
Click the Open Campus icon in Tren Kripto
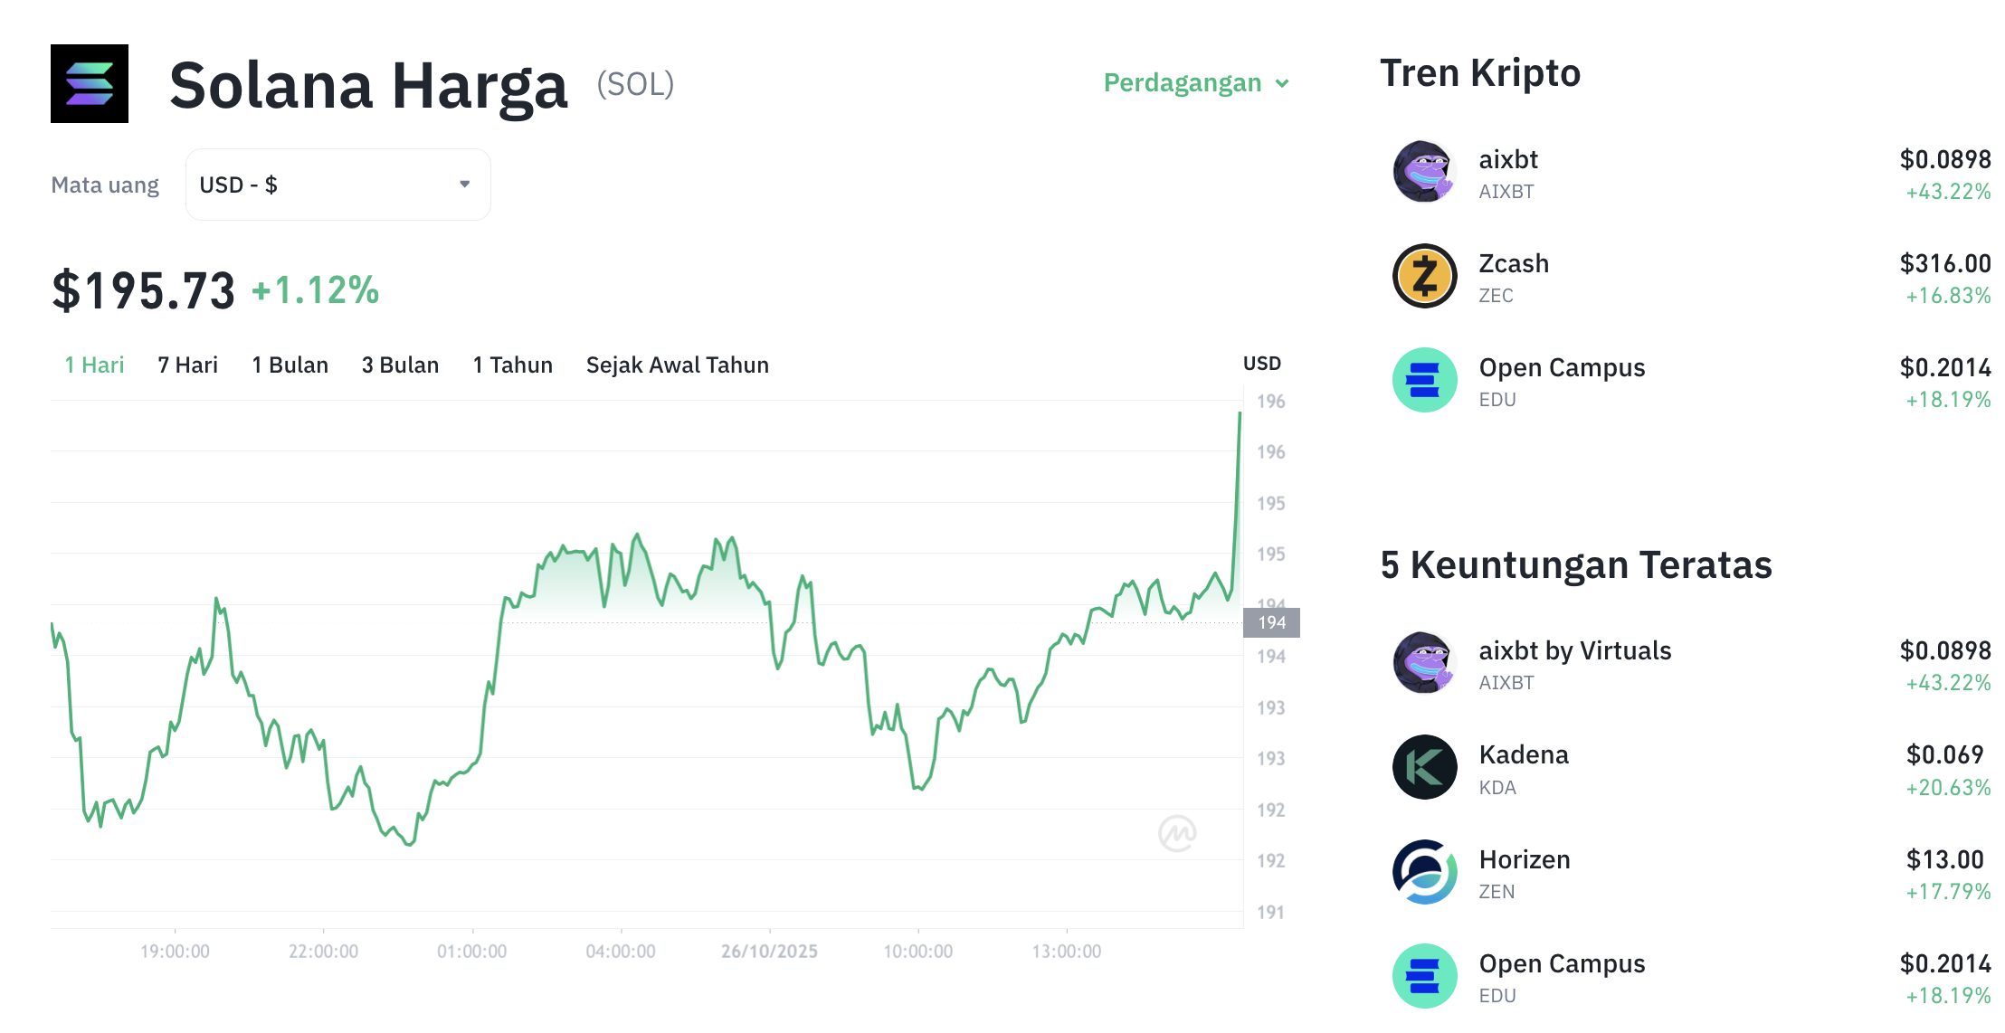click(x=1424, y=380)
